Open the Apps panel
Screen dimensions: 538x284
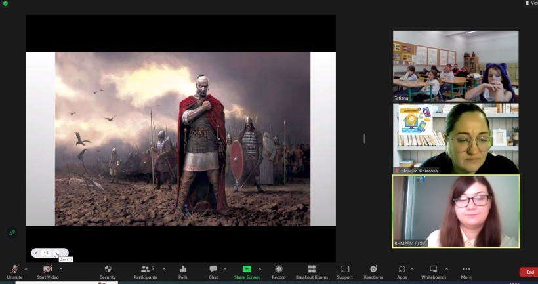(402, 272)
